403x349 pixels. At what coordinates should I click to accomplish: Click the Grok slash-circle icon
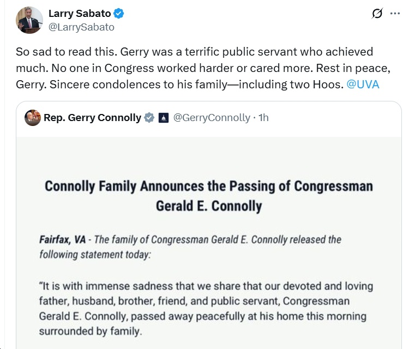pyautogui.click(x=377, y=14)
